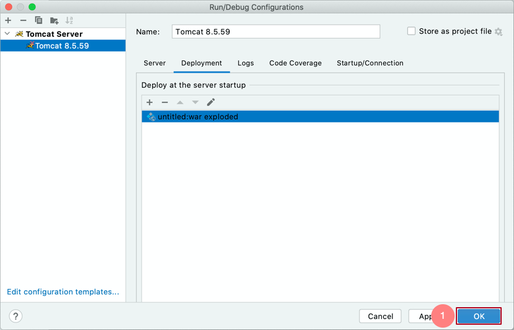Screen dimensions: 514x330
Task: Go to the Startup/Connection tab
Action: tap(370, 63)
